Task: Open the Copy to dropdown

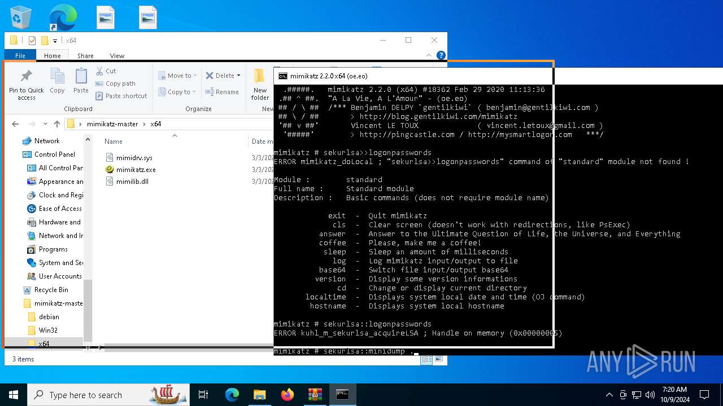Action: 177,92
